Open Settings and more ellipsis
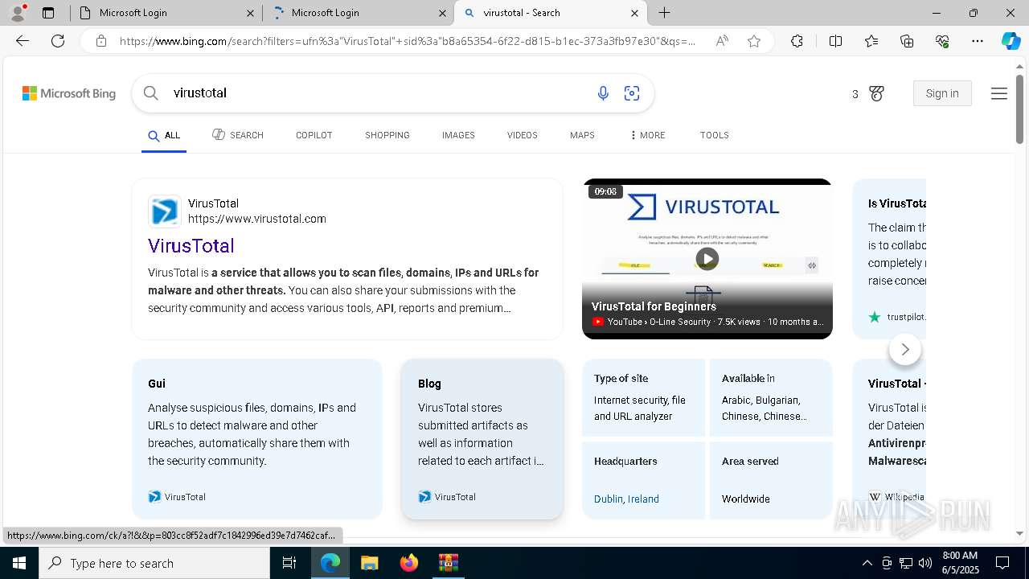The height and width of the screenshot is (579, 1029). [x=978, y=41]
